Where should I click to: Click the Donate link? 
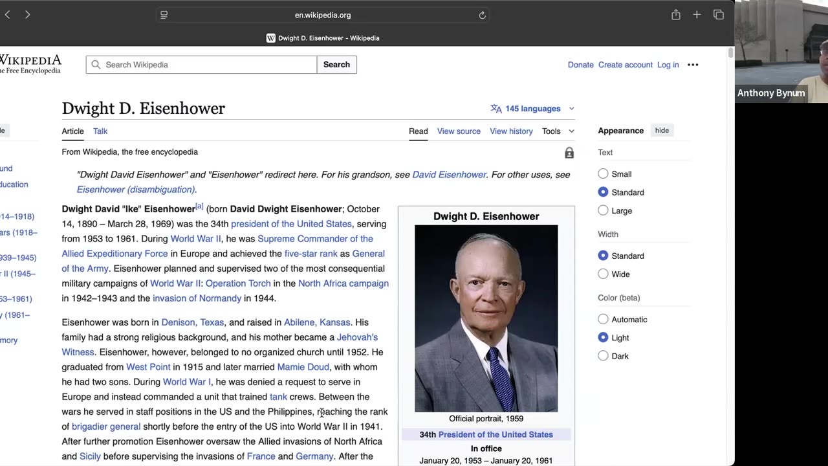[x=580, y=65]
